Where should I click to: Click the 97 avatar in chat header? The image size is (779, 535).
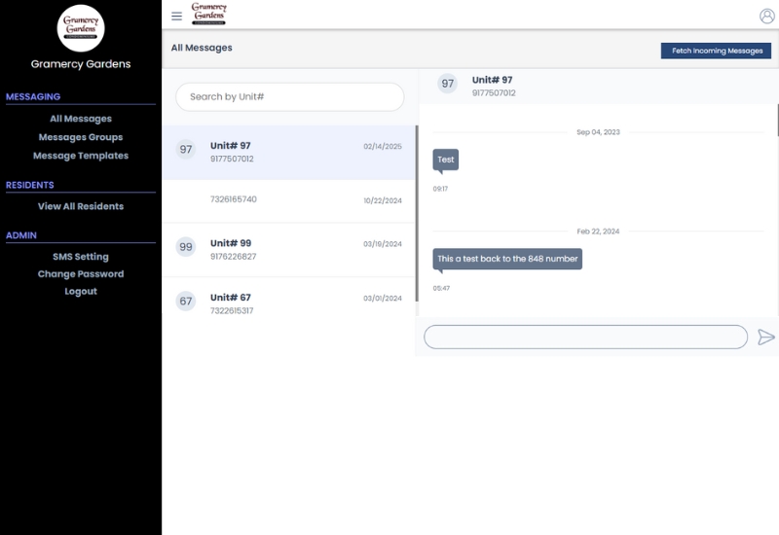pos(447,84)
